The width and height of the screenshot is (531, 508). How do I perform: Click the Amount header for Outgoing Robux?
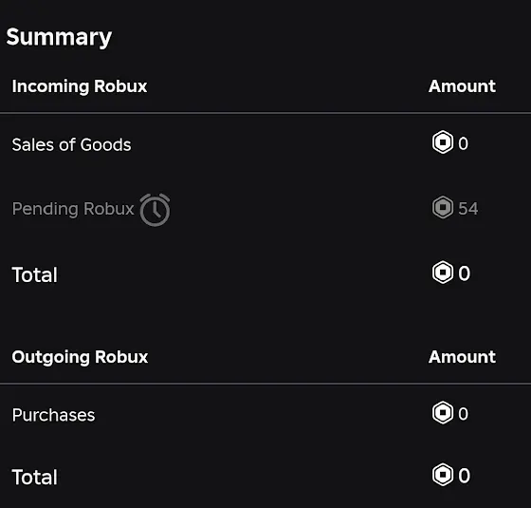coord(463,357)
